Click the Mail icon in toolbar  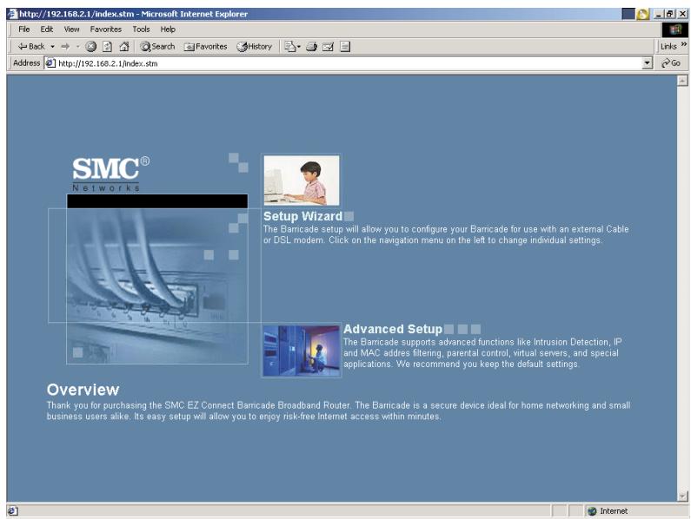point(328,46)
